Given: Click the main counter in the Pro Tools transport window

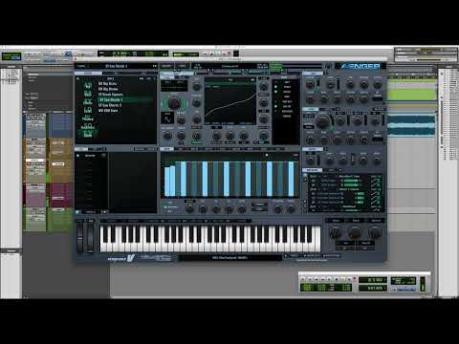Looking at the screenshot, I should pyautogui.click(x=373, y=280).
